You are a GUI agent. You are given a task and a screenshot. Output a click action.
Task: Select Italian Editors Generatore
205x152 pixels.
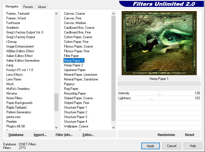click(23, 61)
